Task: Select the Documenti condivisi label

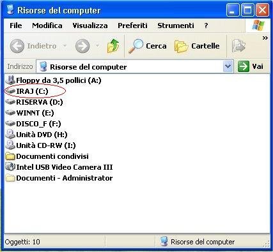Action: tap(52, 156)
